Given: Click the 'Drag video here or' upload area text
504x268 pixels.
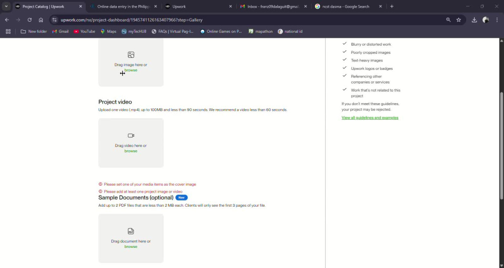Looking at the screenshot, I should pos(131,145).
